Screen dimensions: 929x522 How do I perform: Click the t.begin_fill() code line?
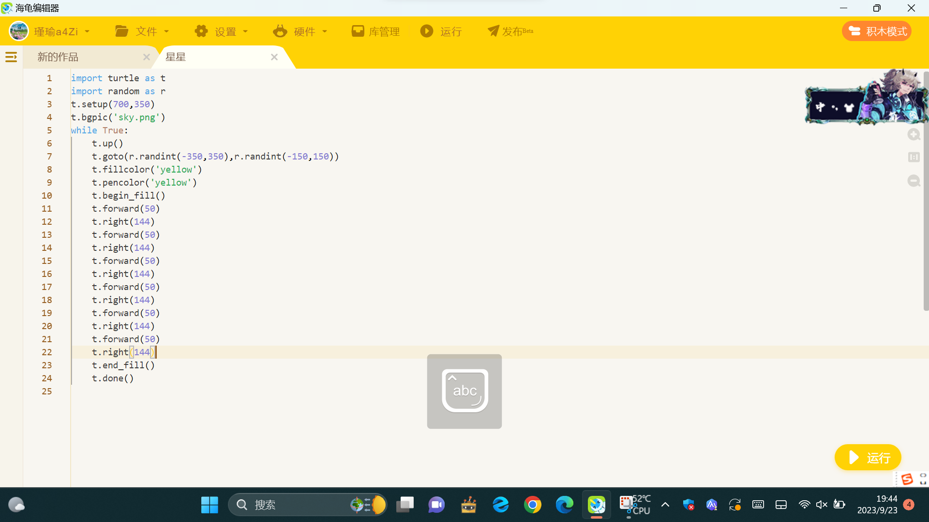[129, 196]
